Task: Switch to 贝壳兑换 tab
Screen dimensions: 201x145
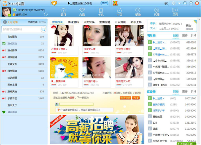Action: 89,22
